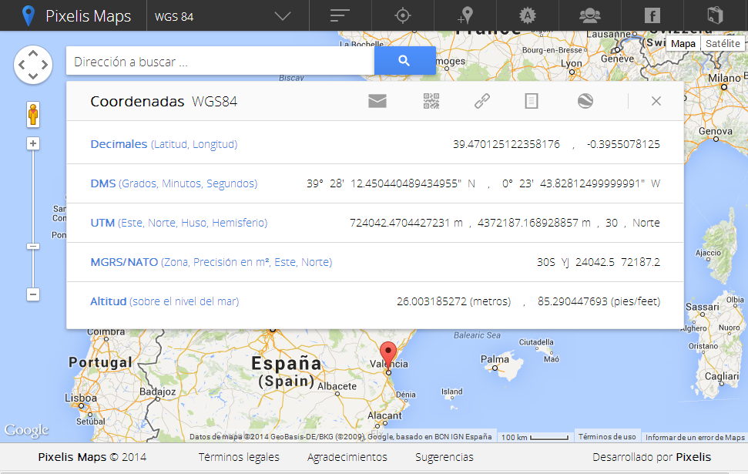Viewport: 748px width, 474px height.
Task: Click the blue search button
Action: click(x=404, y=61)
